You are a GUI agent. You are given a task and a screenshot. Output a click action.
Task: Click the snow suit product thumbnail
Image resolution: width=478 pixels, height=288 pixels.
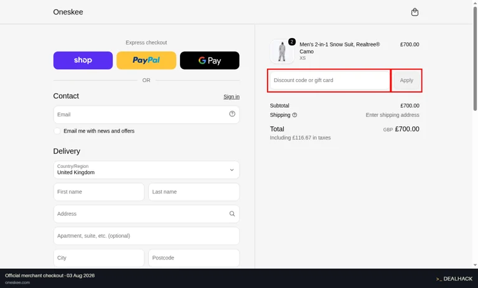click(x=282, y=52)
